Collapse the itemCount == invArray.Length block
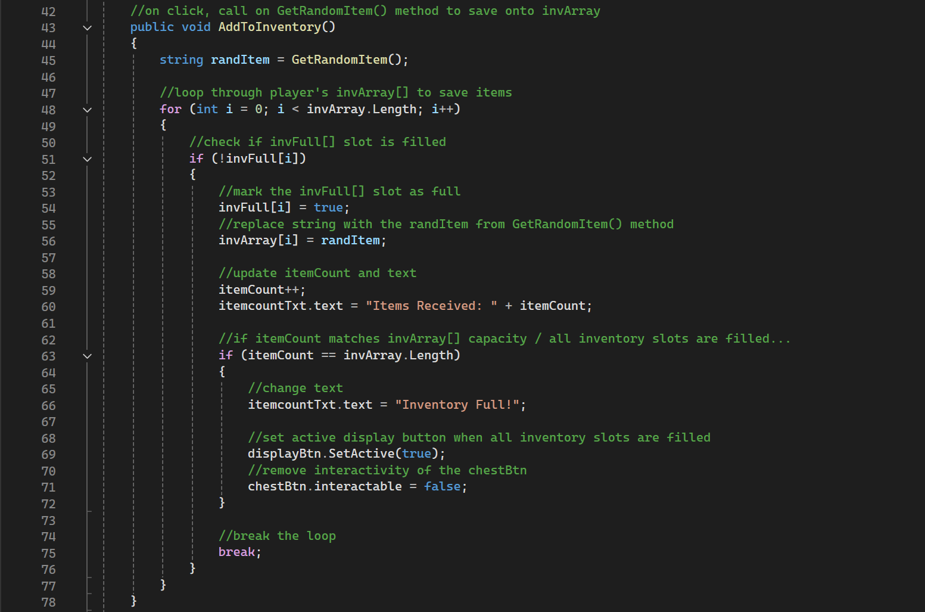 tap(87, 356)
